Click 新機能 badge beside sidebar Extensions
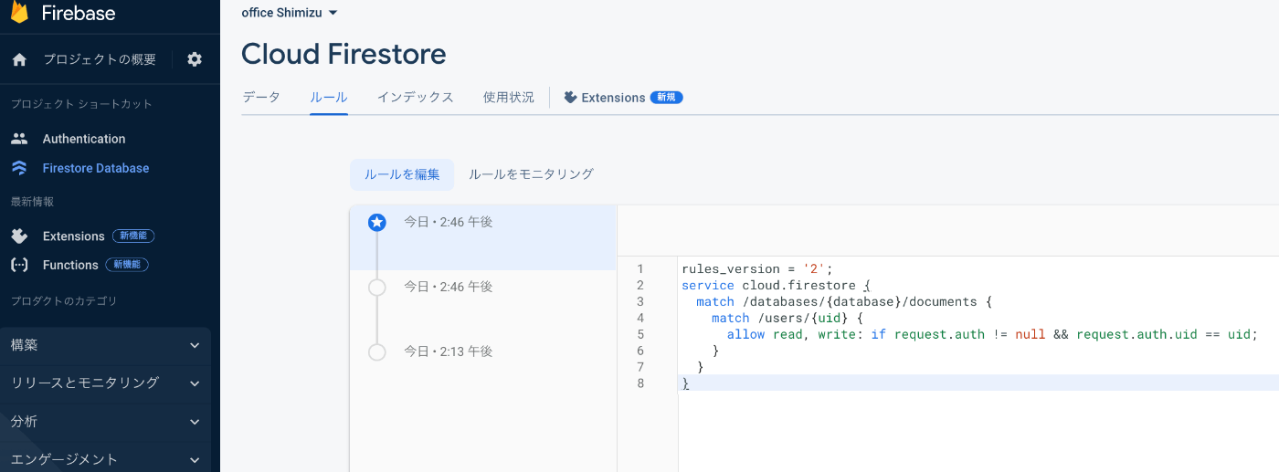Viewport: 1279px width, 472px height. [x=133, y=236]
